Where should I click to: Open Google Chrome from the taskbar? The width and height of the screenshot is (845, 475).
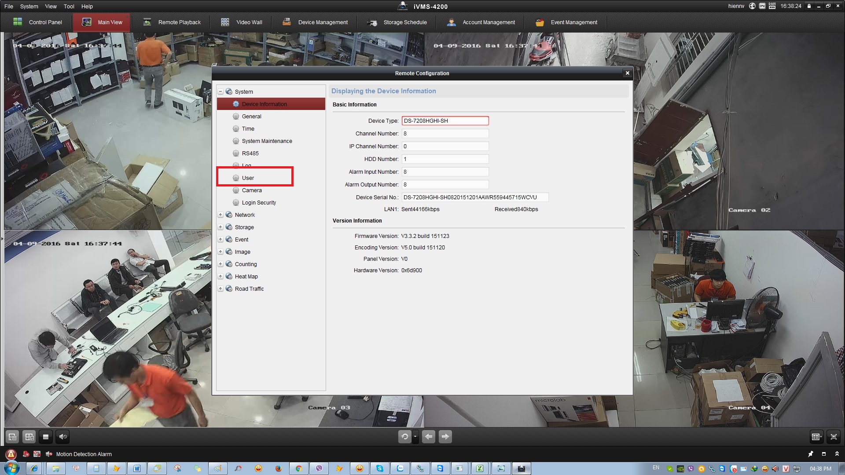pos(299,468)
